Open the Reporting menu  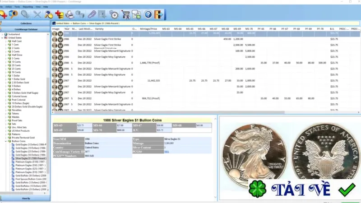click(28, 7)
